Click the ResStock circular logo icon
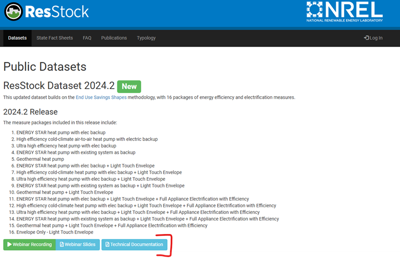Image resolution: width=400 pixels, height=258 pixels. click(x=13, y=12)
